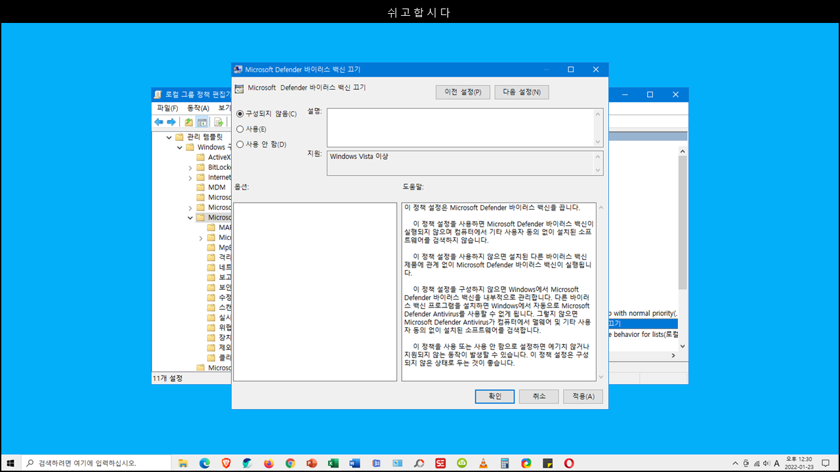Click the 다음 설정(N) button
The width and height of the screenshot is (840, 472).
click(x=522, y=92)
